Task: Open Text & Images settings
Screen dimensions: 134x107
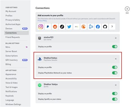Action: tap(16, 87)
